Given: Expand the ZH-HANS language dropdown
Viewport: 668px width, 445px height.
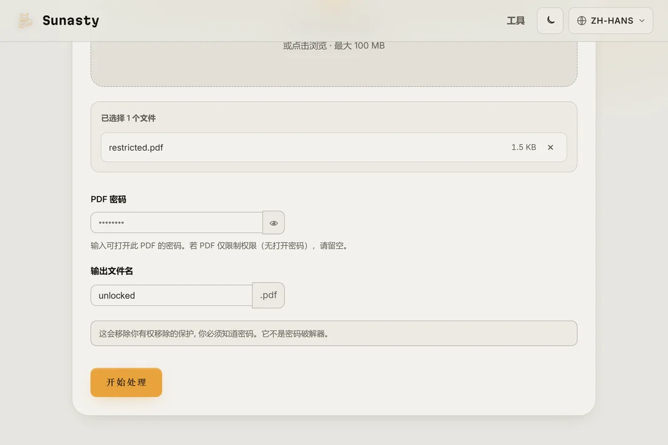Looking at the screenshot, I should tap(610, 21).
